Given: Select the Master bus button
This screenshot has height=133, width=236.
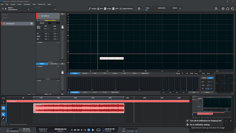Looking at the screenshot, I should [42, 64].
